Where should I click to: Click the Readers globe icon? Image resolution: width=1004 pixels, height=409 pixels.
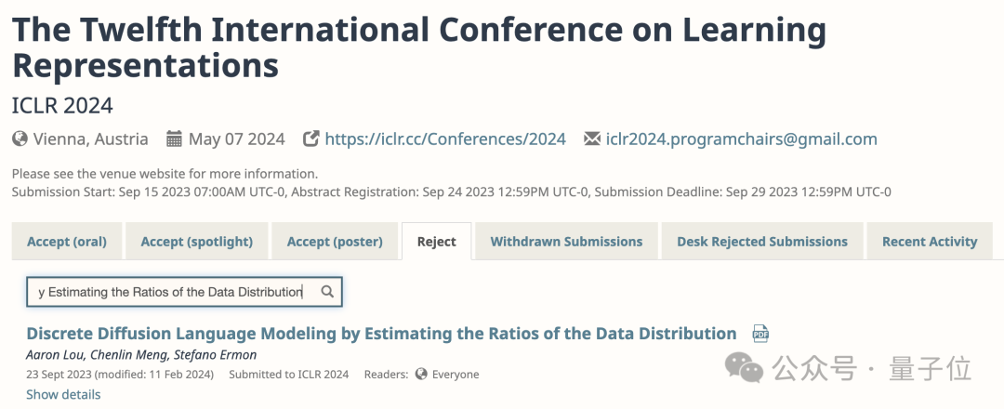[x=421, y=375]
